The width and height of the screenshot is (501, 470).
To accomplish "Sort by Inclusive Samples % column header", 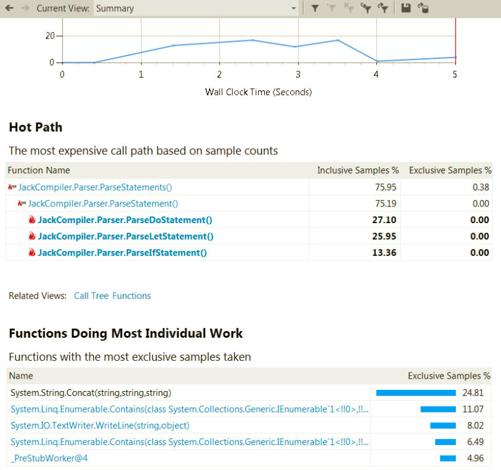I will click(x=357, y=170).
